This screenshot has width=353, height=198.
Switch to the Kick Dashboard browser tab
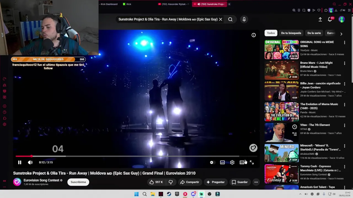pos(109,4)
